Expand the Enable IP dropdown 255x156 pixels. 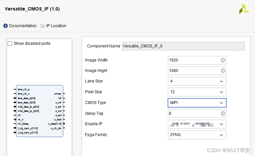coord(221,124)
